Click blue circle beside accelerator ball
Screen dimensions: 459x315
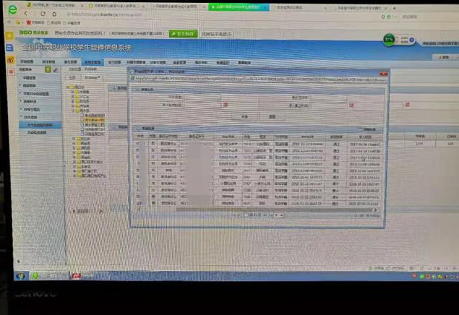(412, 40)
